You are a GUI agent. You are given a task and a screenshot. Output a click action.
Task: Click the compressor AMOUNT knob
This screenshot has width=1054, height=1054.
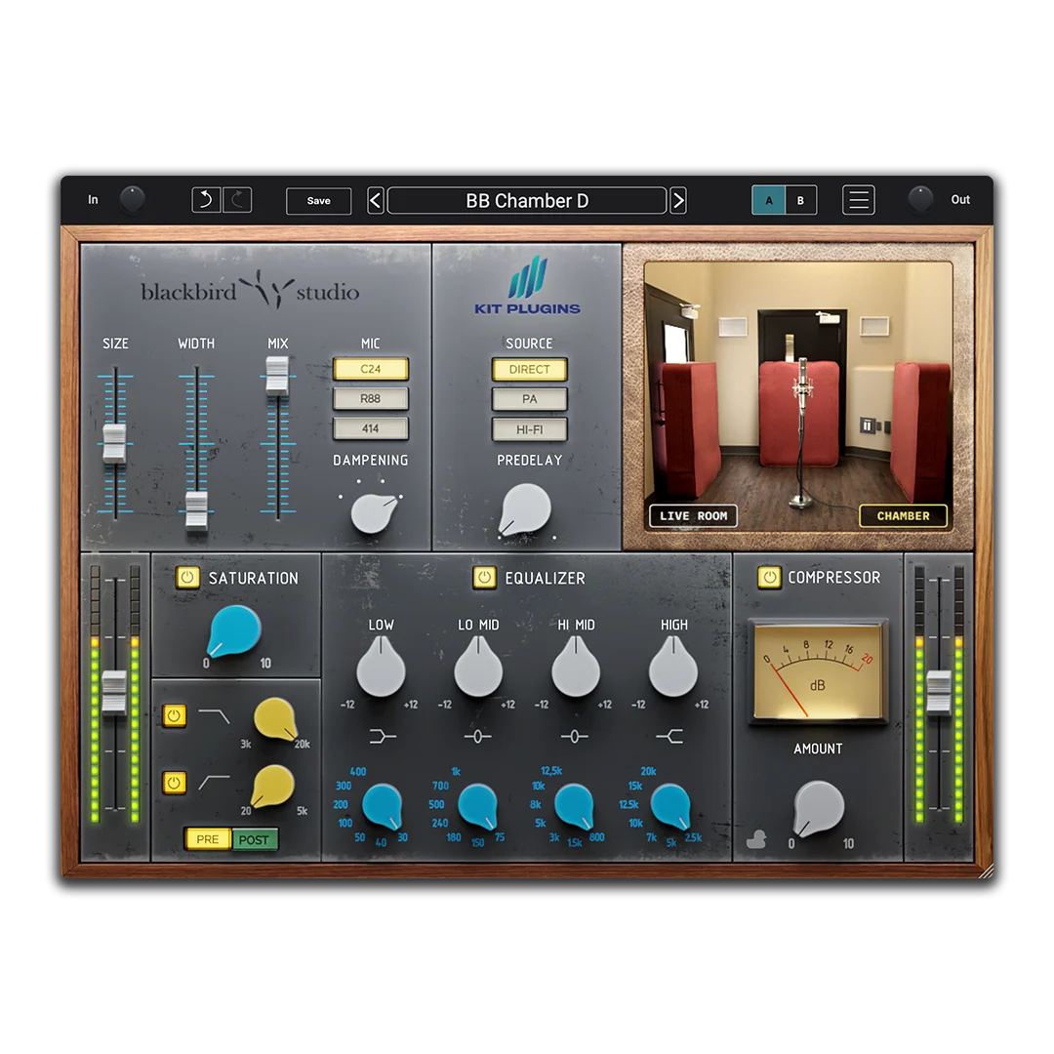[818, 808]
